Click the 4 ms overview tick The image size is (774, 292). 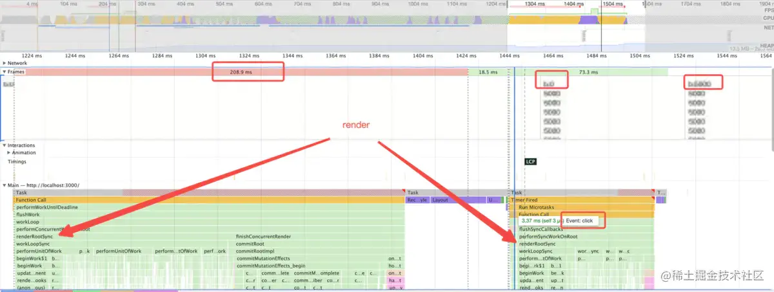(32, 4)
